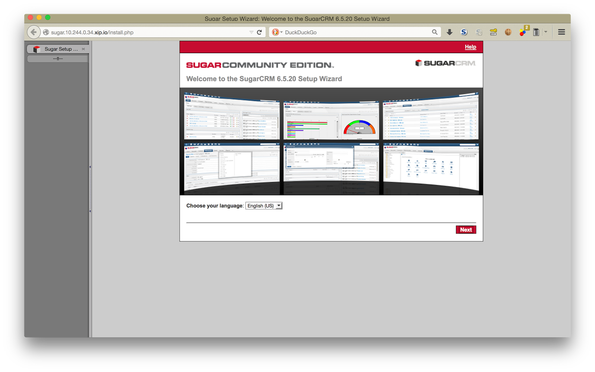Viewport: 595px width, 372px height.
Task: Select the Sugar Setup vertical tab
Action: coord(58,49)
